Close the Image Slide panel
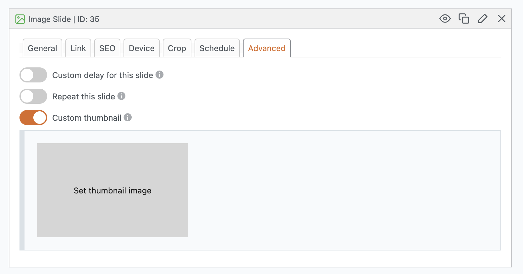This screenshot has height=274, width=523. click(501, 19)
